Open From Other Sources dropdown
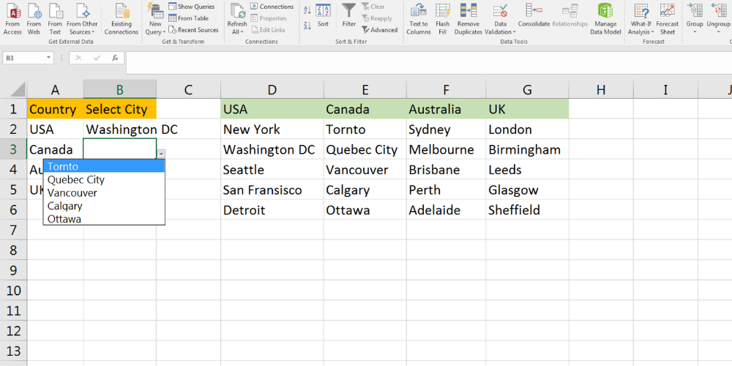The image size is (732, 366). pos(82,19)
